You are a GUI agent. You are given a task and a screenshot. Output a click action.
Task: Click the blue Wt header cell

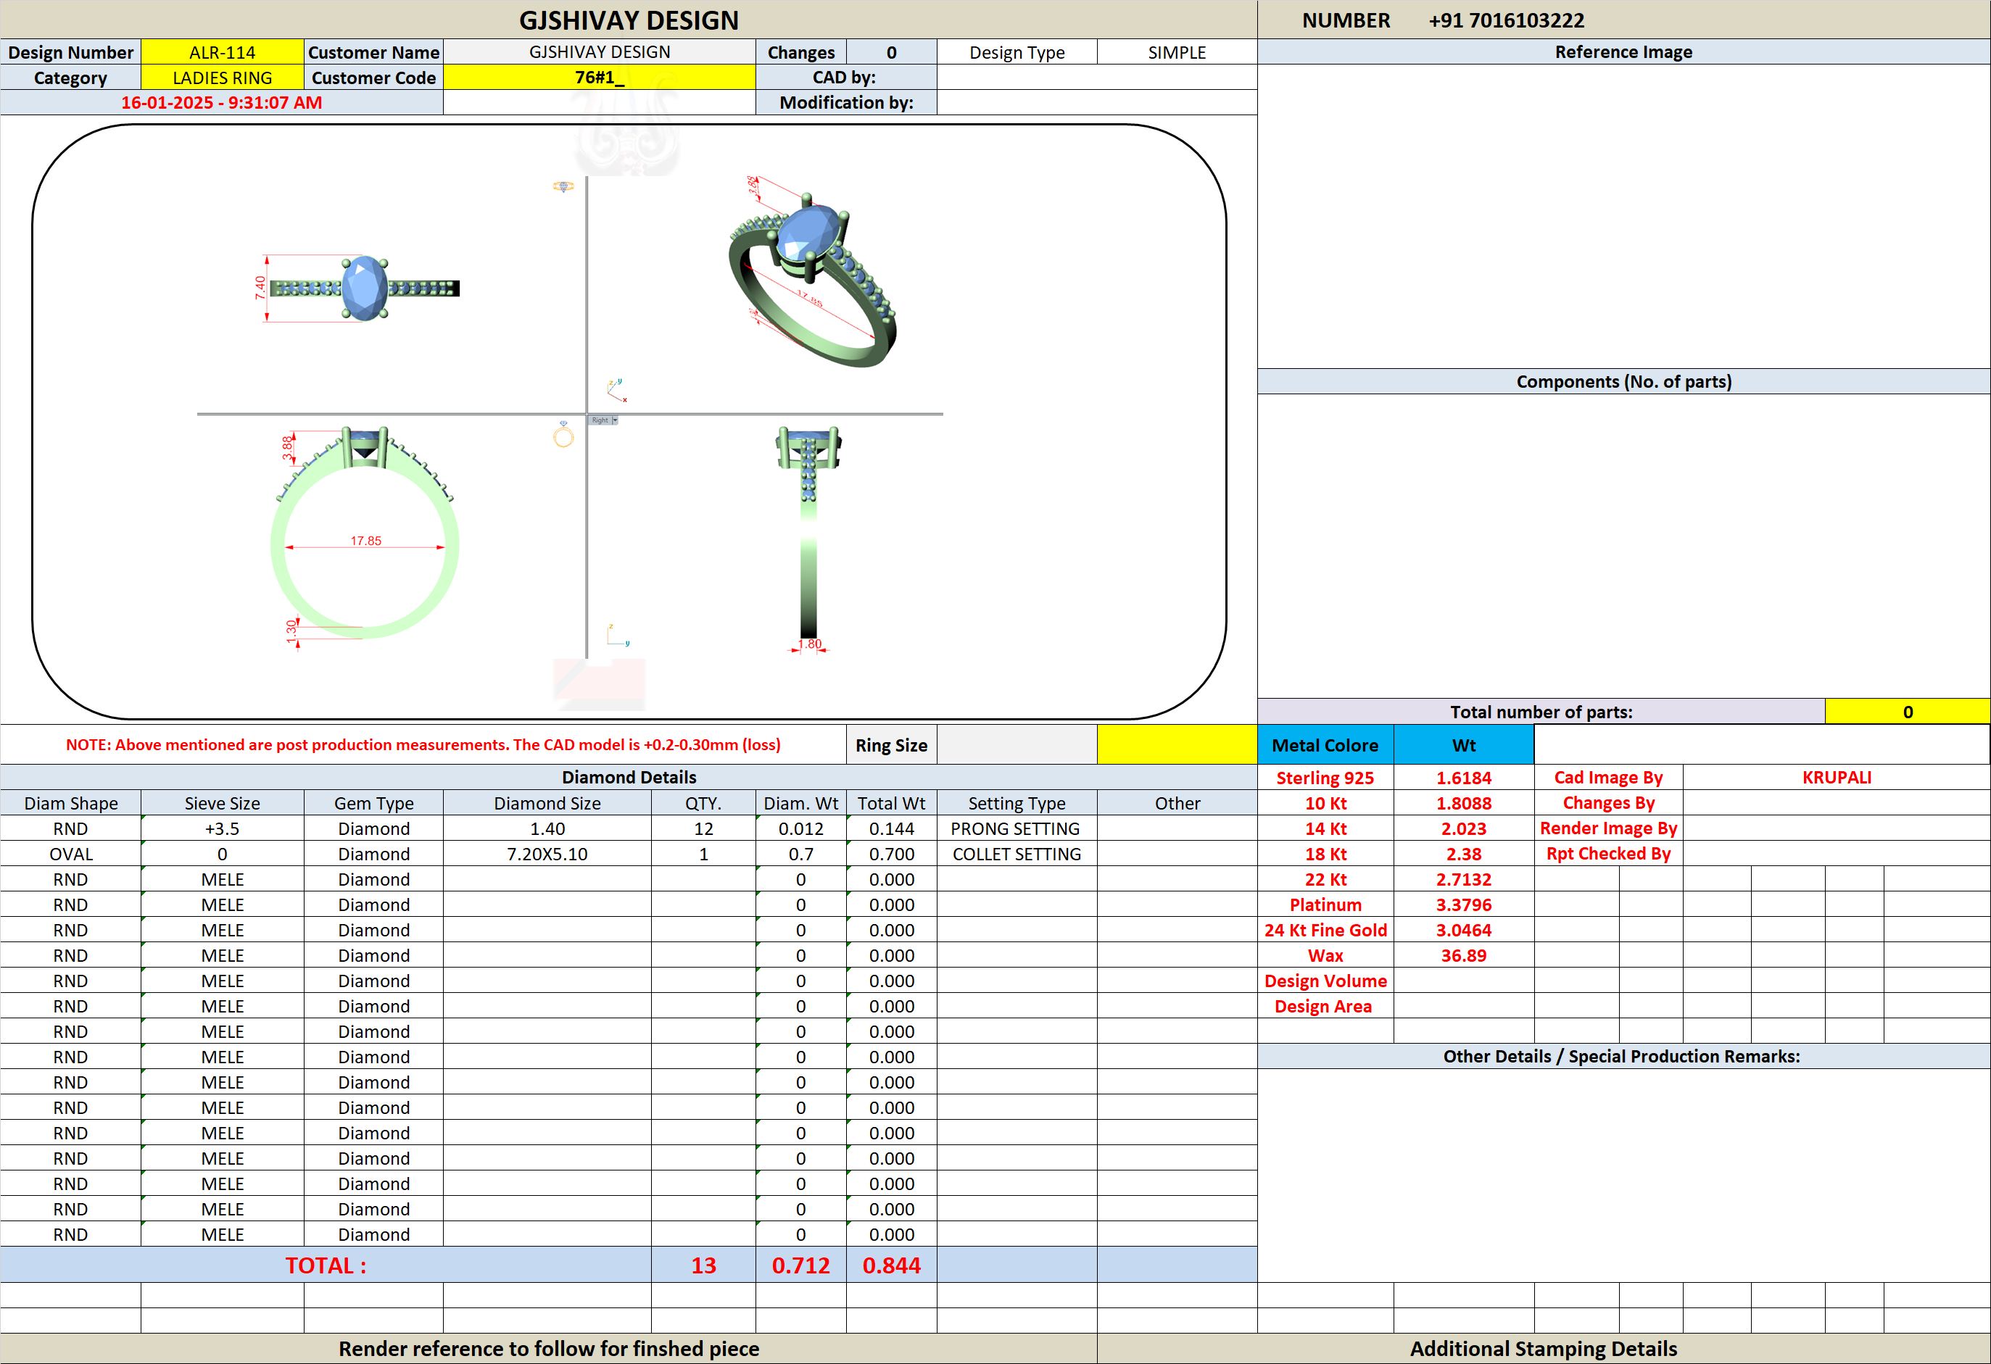click(1464, 745)
